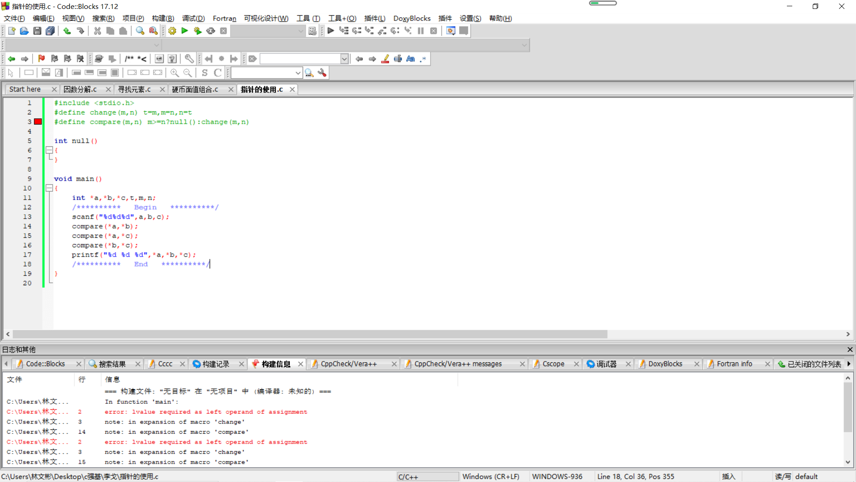This screenshot has height=482, width=856.
Task: Expand incremental search text dropdown
Action: tap(344, 58)
